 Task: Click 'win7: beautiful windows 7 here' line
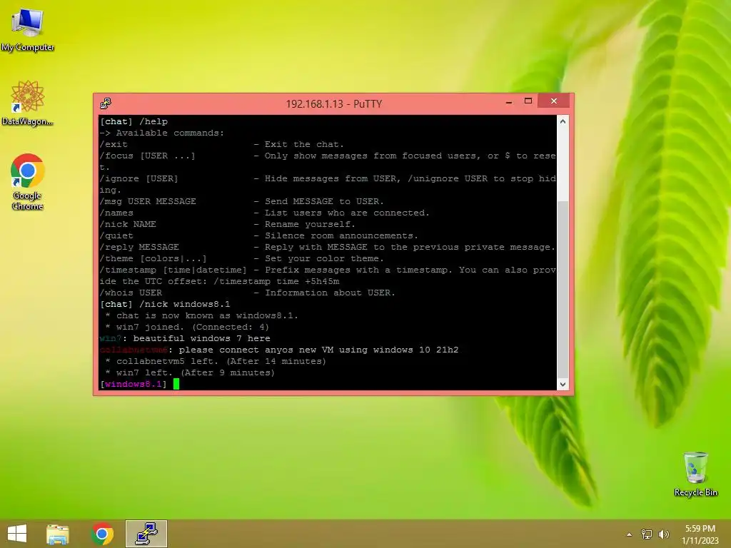pyautogui.click(x=185, y=338)
